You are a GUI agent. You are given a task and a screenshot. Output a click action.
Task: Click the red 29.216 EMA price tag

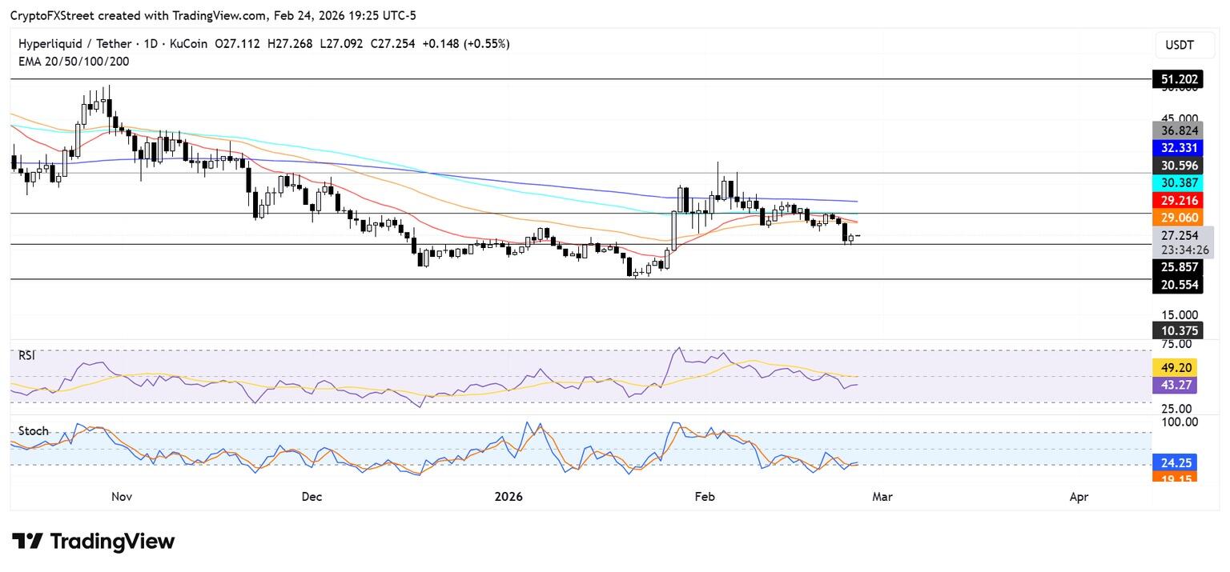point(1177,200)
